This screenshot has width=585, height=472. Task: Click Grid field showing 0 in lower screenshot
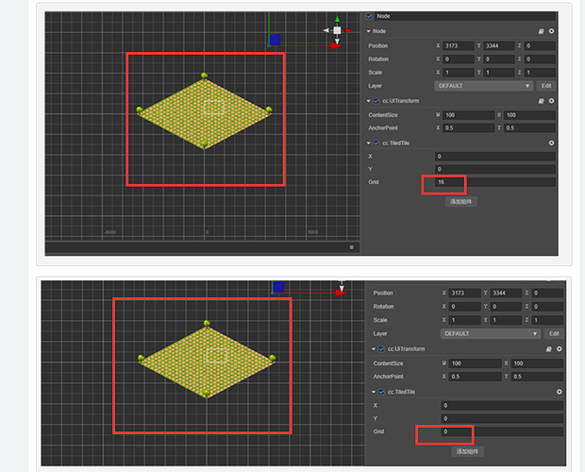coord(502,431)
